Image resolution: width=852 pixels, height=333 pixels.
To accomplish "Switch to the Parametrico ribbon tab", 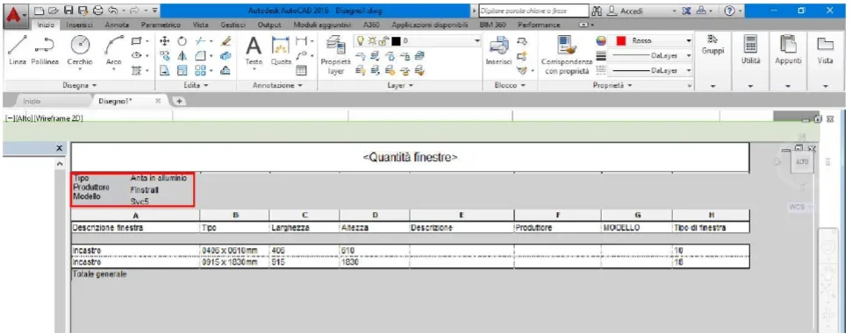I will click(x=161, y=25).
